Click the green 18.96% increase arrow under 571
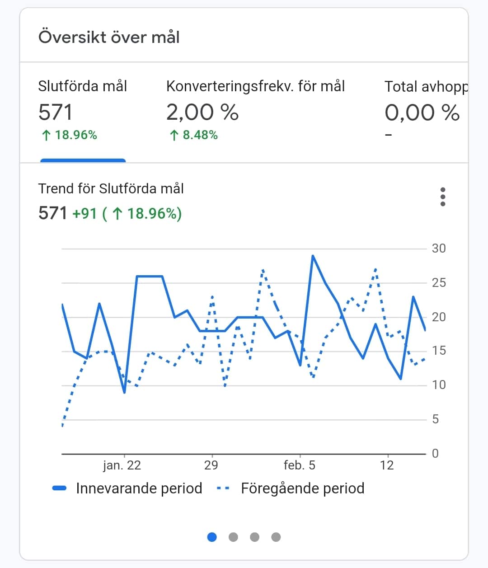 click(x=46, y=135)
